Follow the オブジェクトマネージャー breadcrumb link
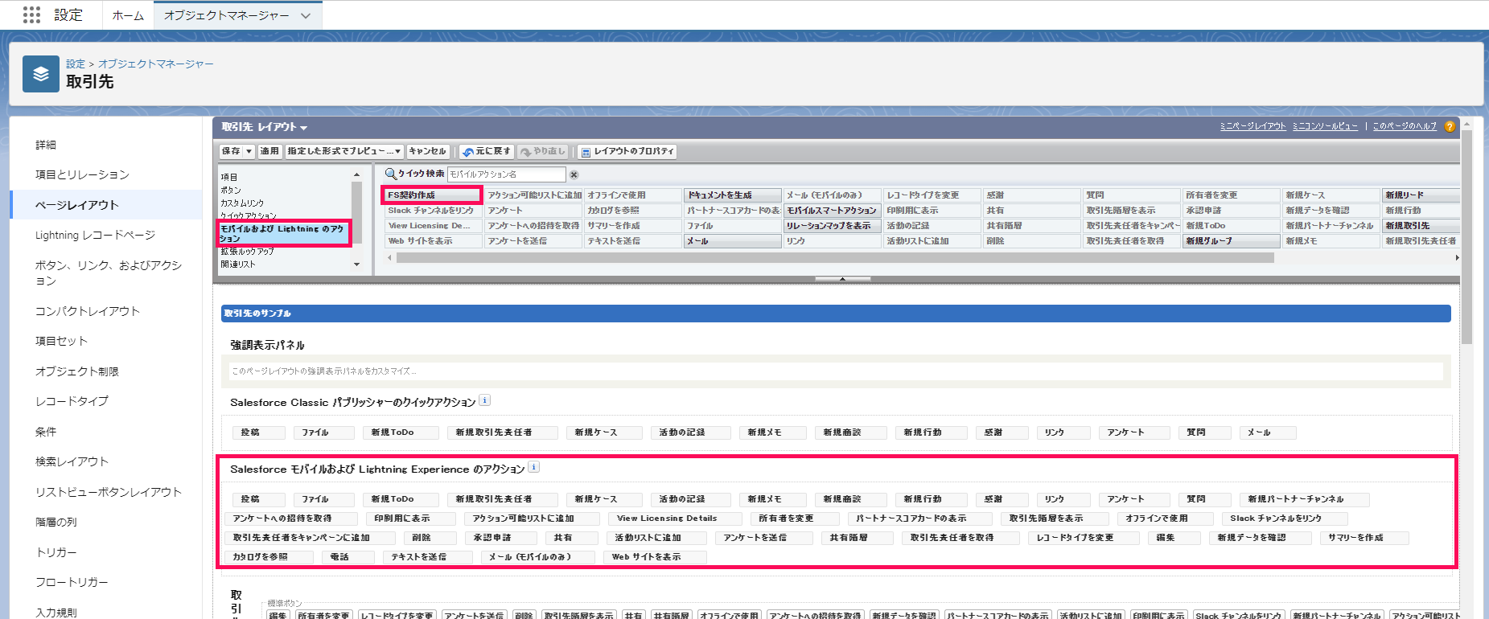Viewport: 1489px width, 619px height. coord(156,64)
